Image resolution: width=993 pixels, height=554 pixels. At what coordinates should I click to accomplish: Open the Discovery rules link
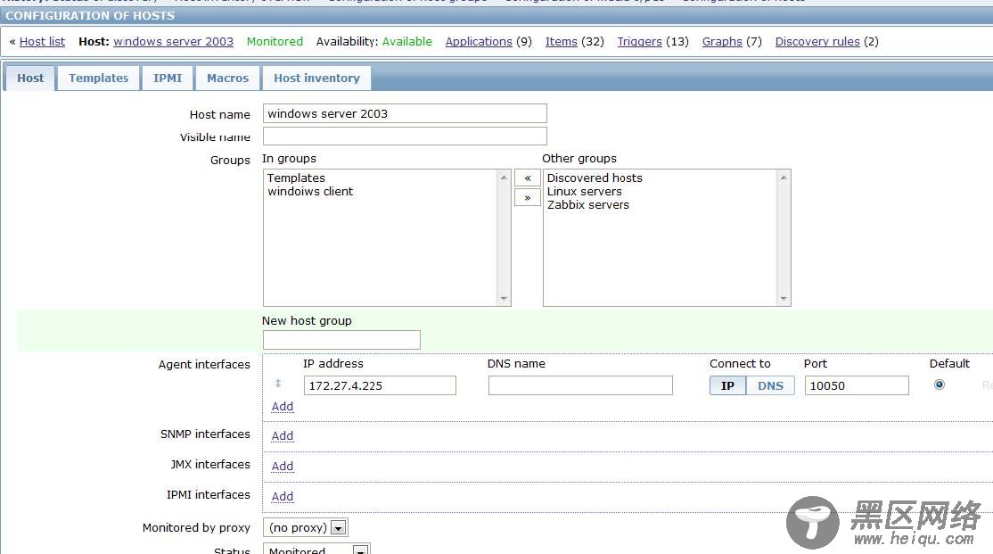[817, 41]
